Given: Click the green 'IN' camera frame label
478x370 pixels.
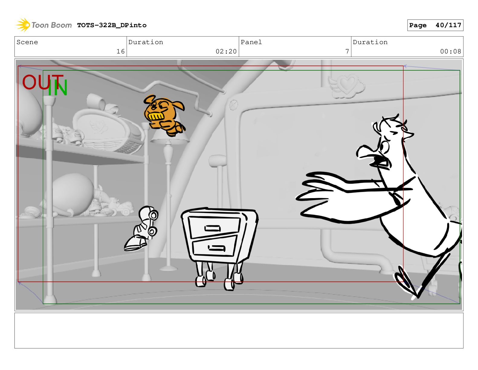Looking at the screenshot, I should 57,88.
